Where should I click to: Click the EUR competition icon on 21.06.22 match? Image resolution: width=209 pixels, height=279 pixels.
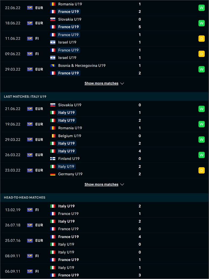tap(30, 109)
